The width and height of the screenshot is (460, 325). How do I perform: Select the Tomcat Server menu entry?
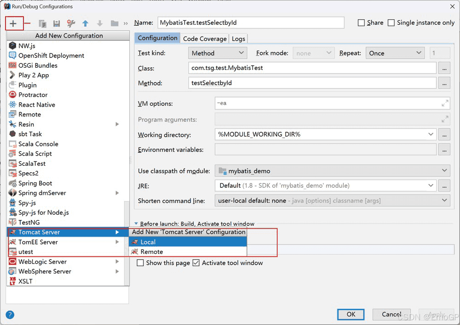pos(68,232)
